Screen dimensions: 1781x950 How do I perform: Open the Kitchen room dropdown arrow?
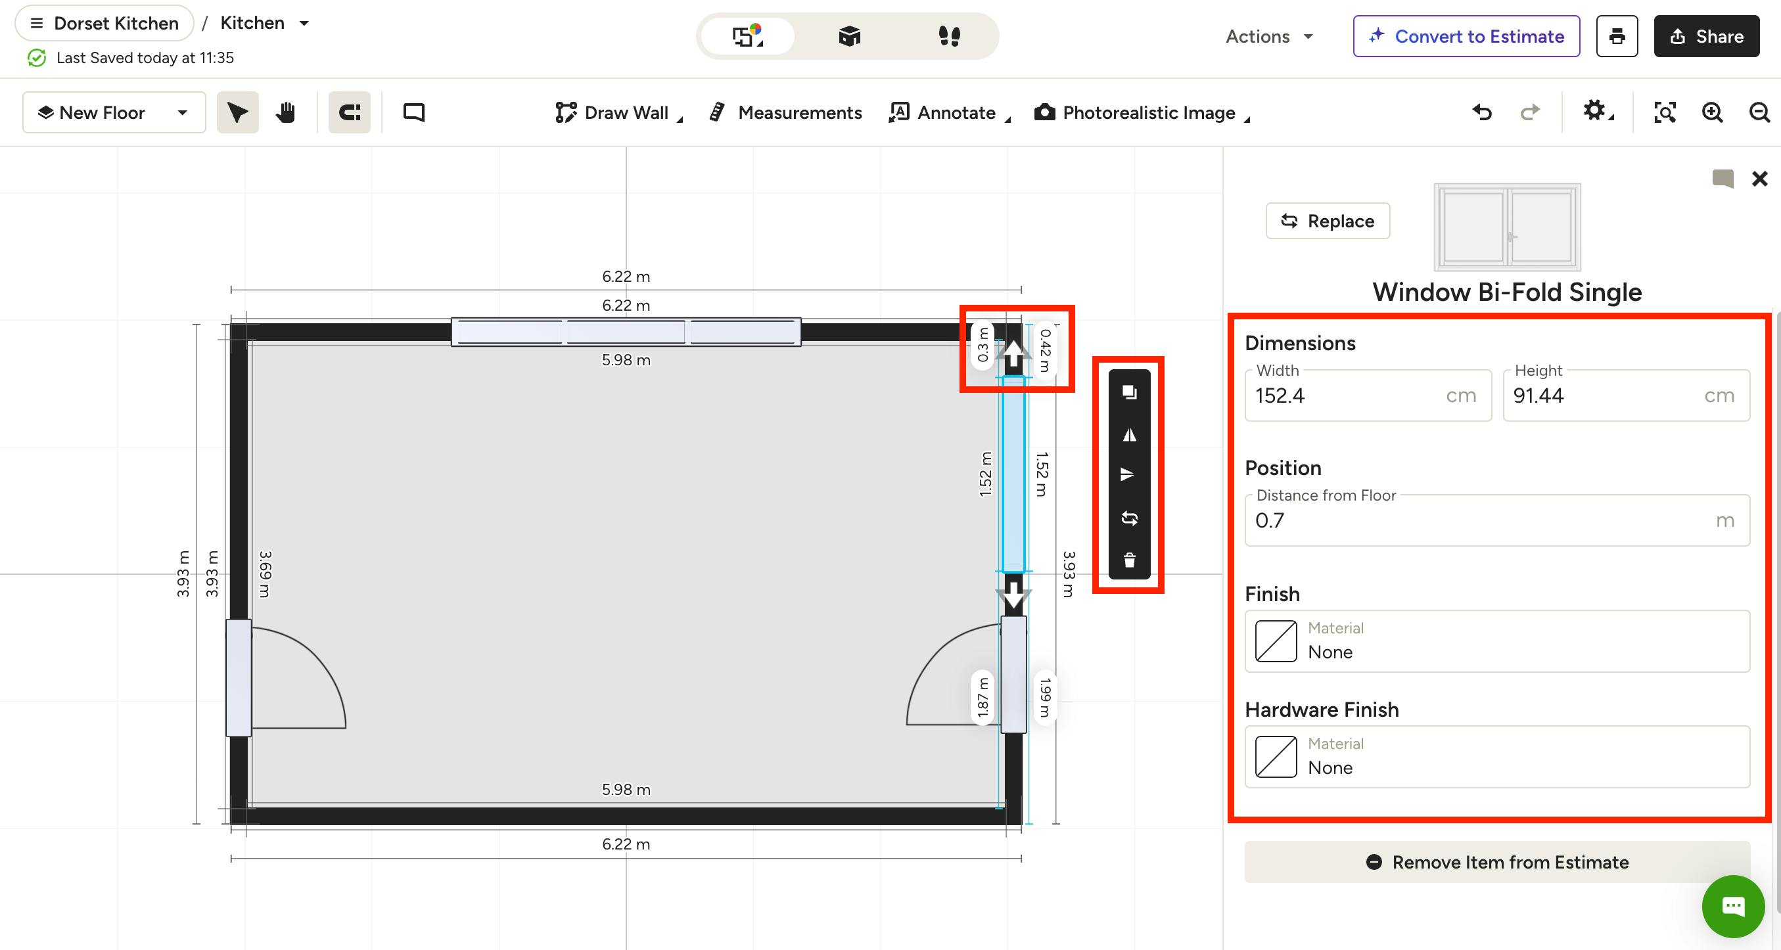click(x=304, y=23)
